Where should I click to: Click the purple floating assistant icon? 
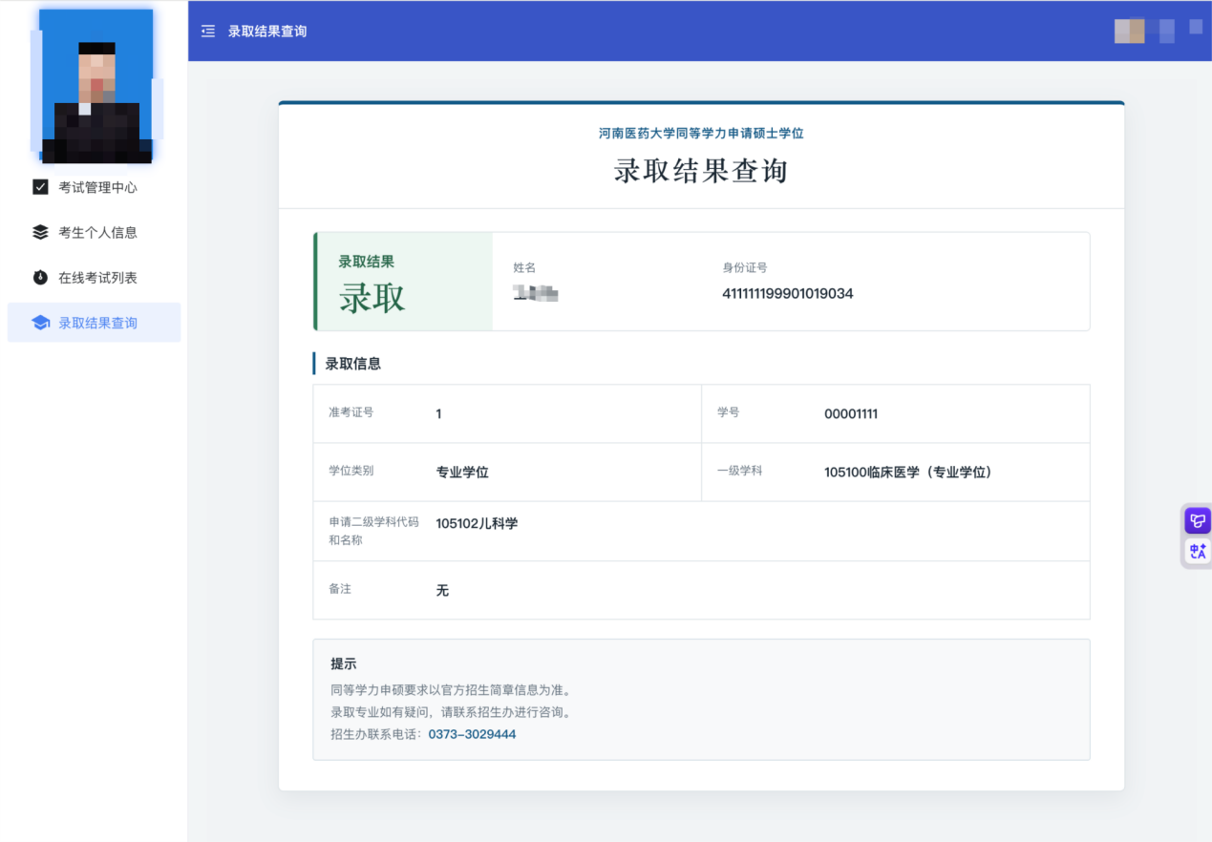[x=1197, y=521]
